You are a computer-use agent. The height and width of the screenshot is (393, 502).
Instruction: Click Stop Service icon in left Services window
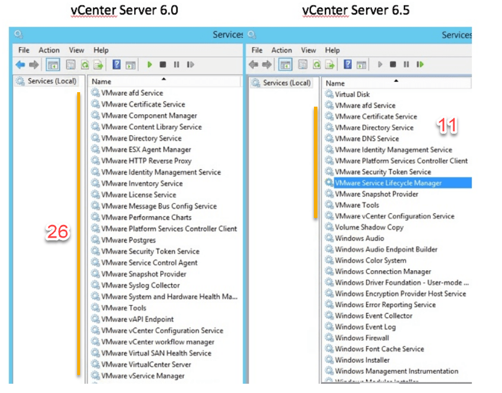coord(163,65)
